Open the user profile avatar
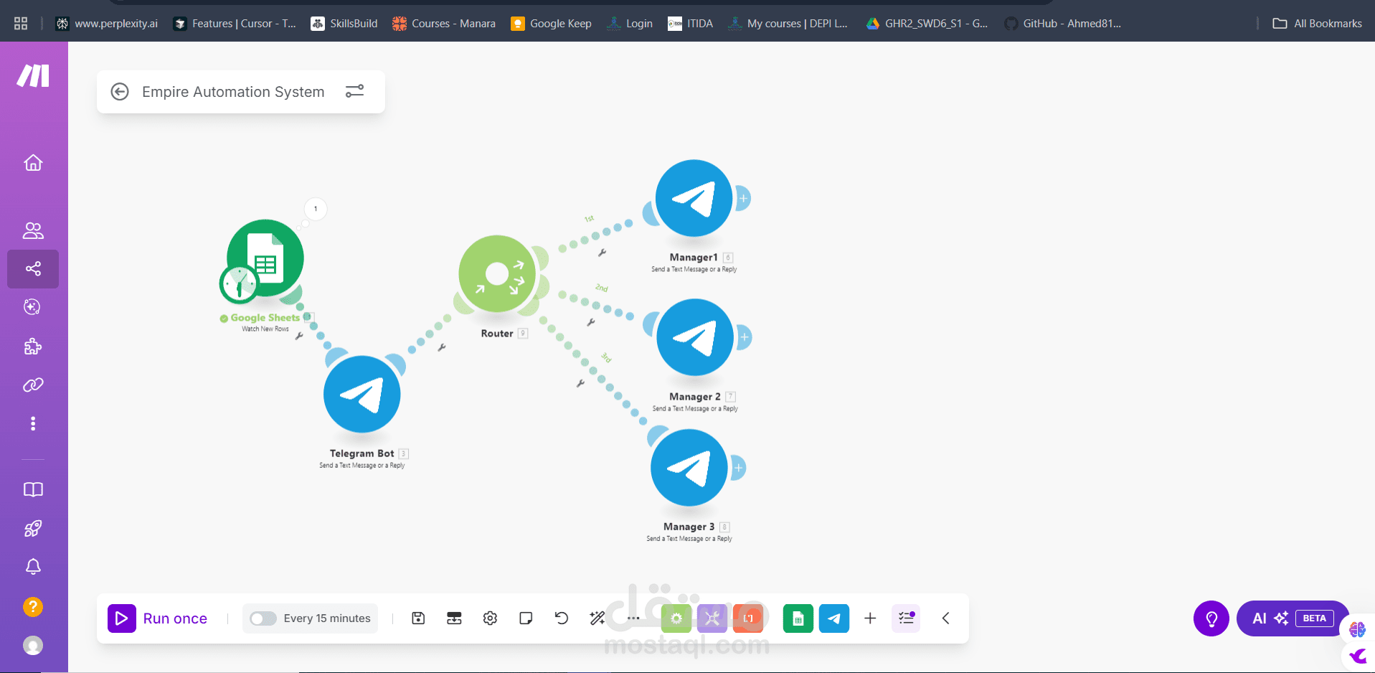This screenshot has width=1375, height=673. (33, 646)
